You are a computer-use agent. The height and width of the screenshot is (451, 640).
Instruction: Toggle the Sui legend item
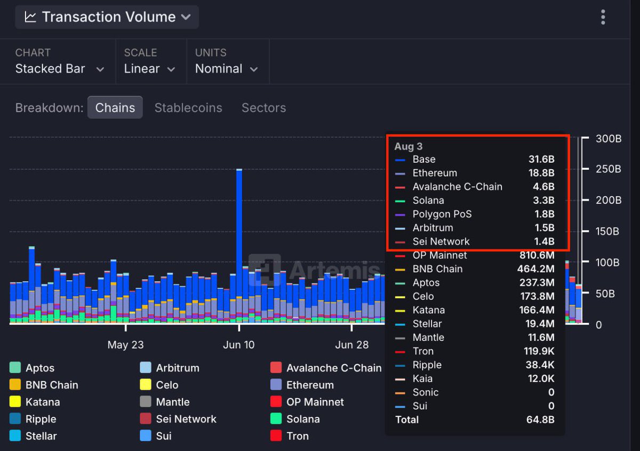click(156, 436)
